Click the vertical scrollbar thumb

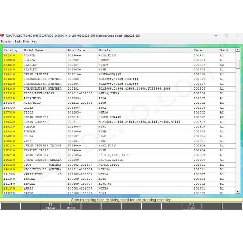pyautogui.click(x=237, y=64)
